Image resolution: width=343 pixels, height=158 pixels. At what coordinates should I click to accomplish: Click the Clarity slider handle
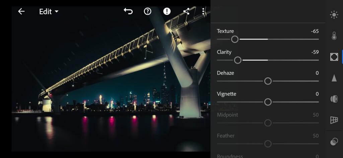[238, 60]
